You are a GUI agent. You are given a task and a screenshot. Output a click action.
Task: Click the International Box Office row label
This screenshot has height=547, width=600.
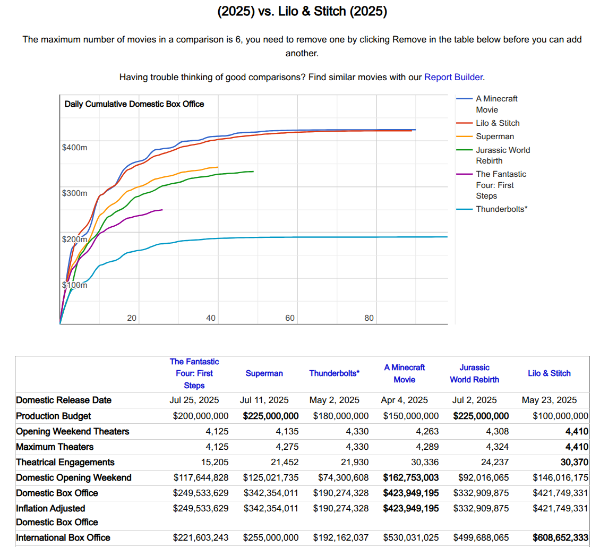coord(63,538)
